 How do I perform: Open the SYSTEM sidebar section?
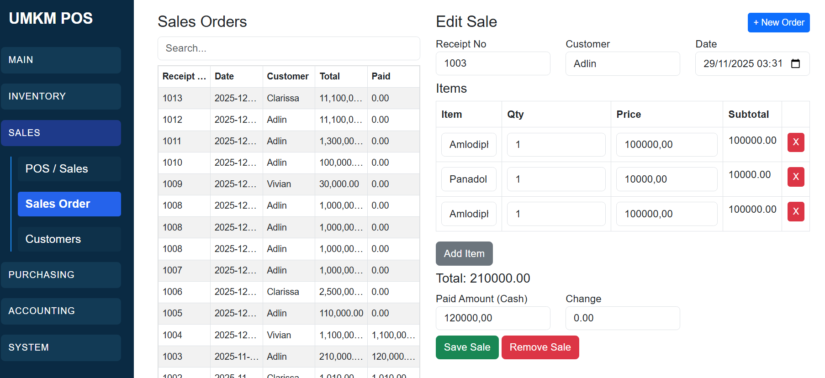click(61, 347)
